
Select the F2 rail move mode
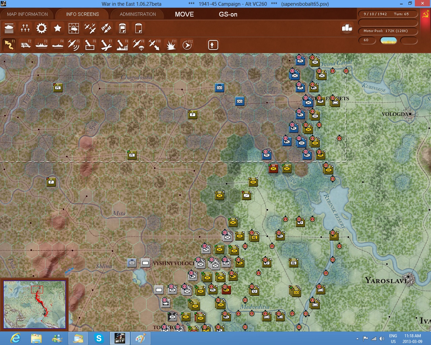(25, 44)
